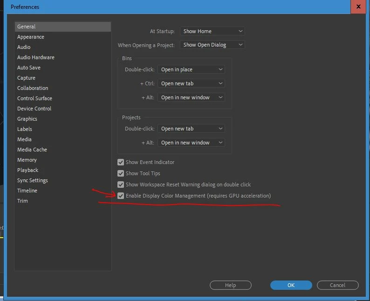This screenshot has width=370, height=301.
Task: Select Sync Settings preferences
Action: point(63,180)
